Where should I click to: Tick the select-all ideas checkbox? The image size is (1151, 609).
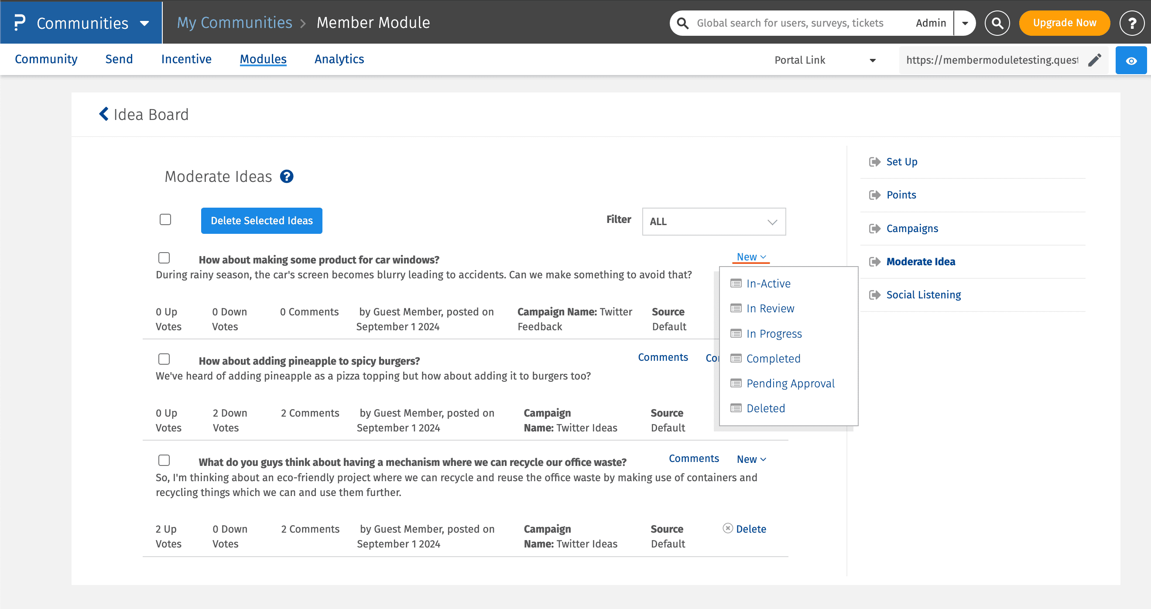165,219
